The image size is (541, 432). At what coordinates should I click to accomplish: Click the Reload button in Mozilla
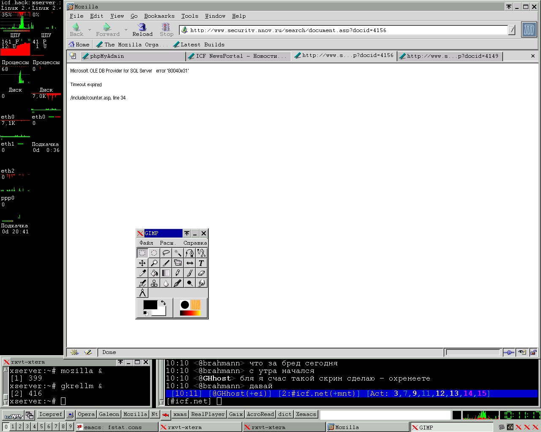(142, 30)
